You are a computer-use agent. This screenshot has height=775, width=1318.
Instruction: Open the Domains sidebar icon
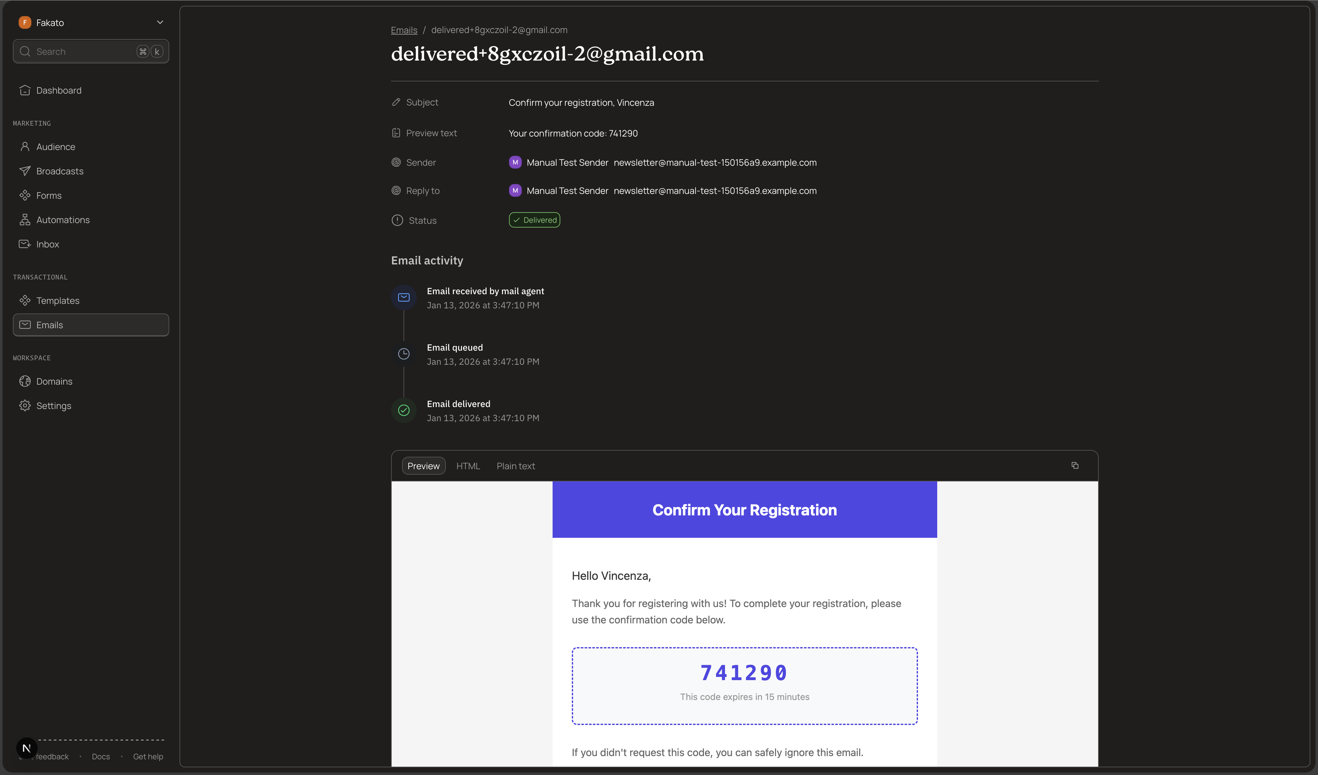(x=25, y=381)
